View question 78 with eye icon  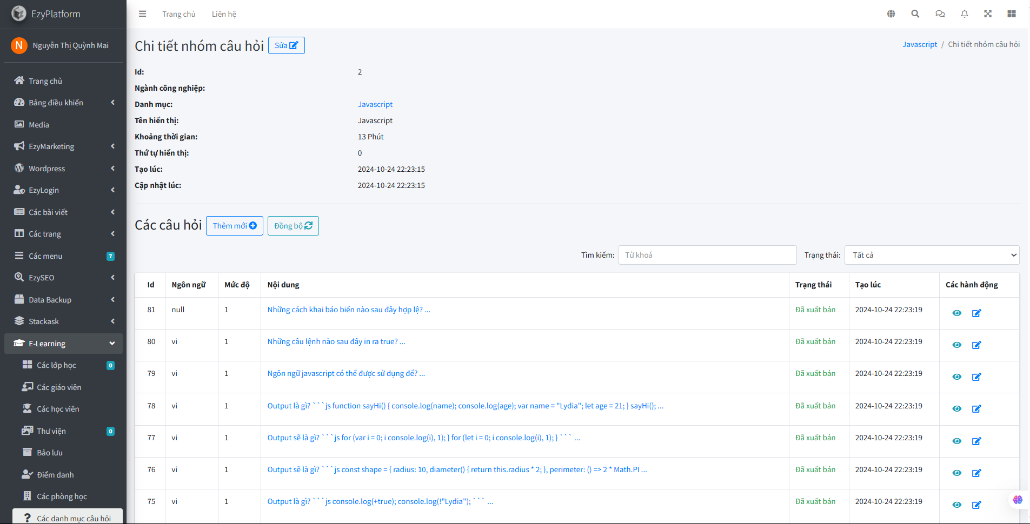[957, 409]
